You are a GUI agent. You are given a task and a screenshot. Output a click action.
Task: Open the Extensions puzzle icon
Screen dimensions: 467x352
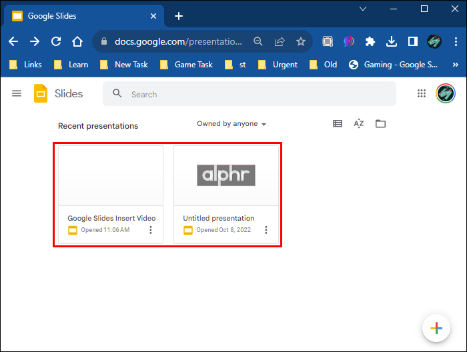pos(370,41)
